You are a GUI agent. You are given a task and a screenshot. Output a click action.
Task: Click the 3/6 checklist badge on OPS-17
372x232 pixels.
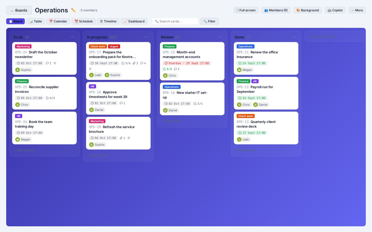tap(126, 63)
